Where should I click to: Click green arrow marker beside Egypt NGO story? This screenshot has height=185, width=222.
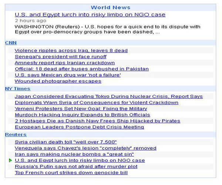pos(10,160)
